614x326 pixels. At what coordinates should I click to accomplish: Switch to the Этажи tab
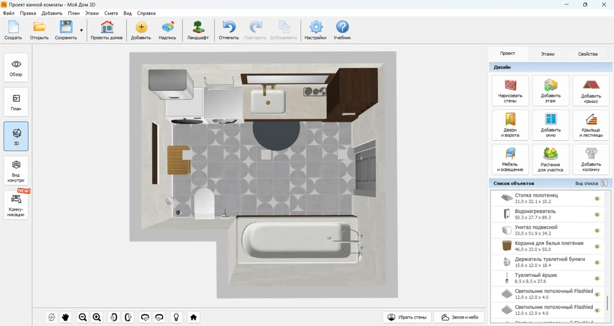pos(548,54)
